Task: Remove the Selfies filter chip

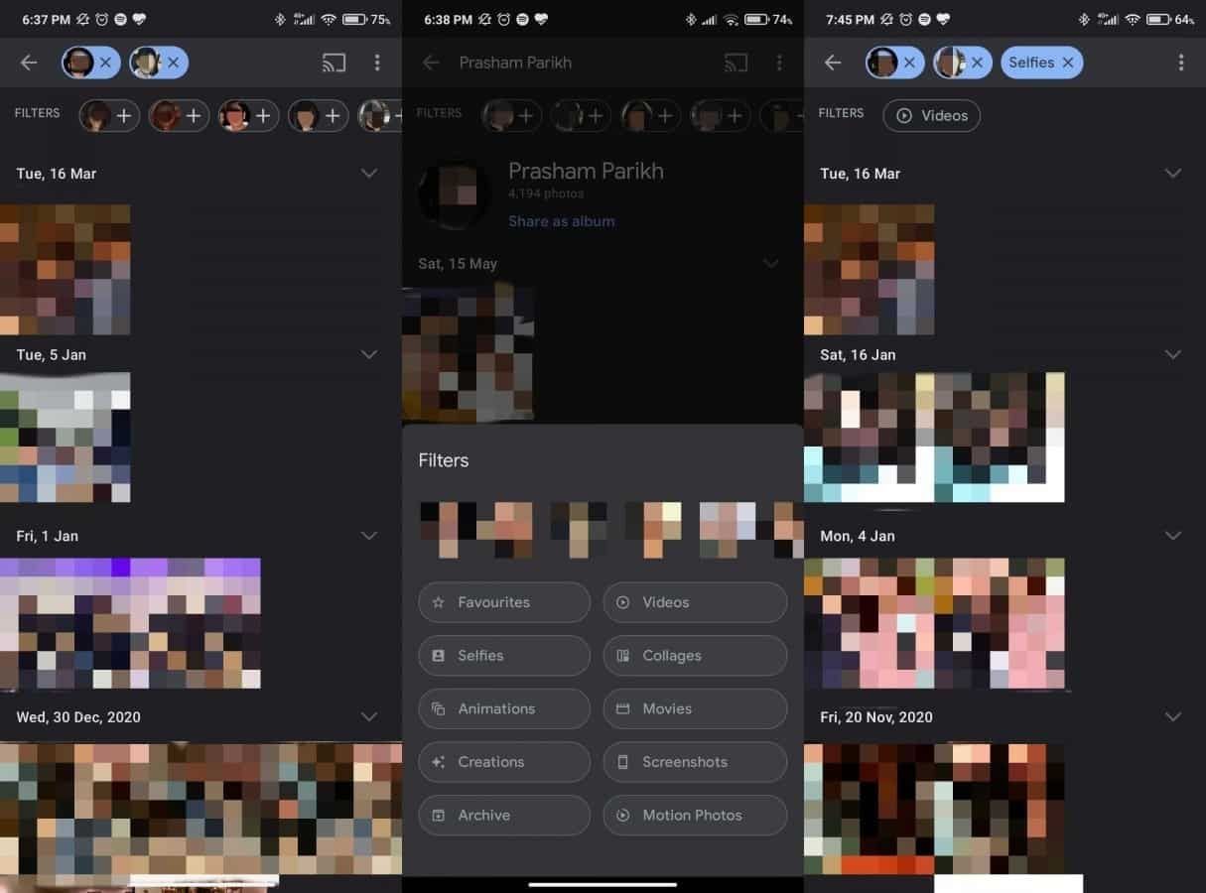Action: [x=1068, y=62]
